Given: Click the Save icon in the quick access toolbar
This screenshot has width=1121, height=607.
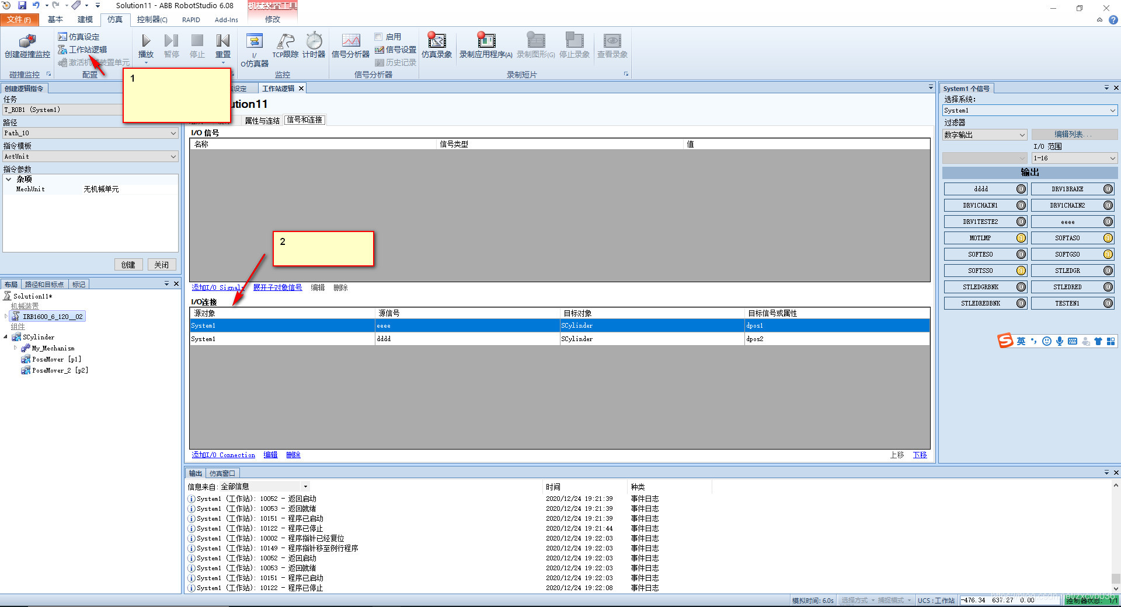Looking at the screenshot, I should 22,5.
